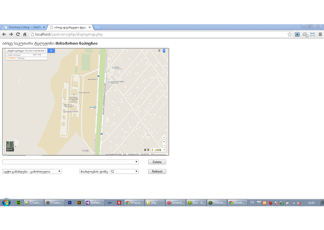Center map on my location
Screen dimensions: 324x230
164,137
